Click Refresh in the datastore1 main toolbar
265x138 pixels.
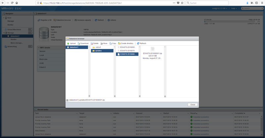coord(99,20)
